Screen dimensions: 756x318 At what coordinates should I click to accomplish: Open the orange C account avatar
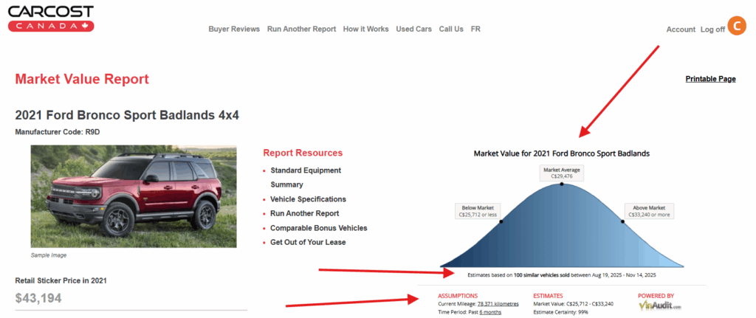pos(738,26)
